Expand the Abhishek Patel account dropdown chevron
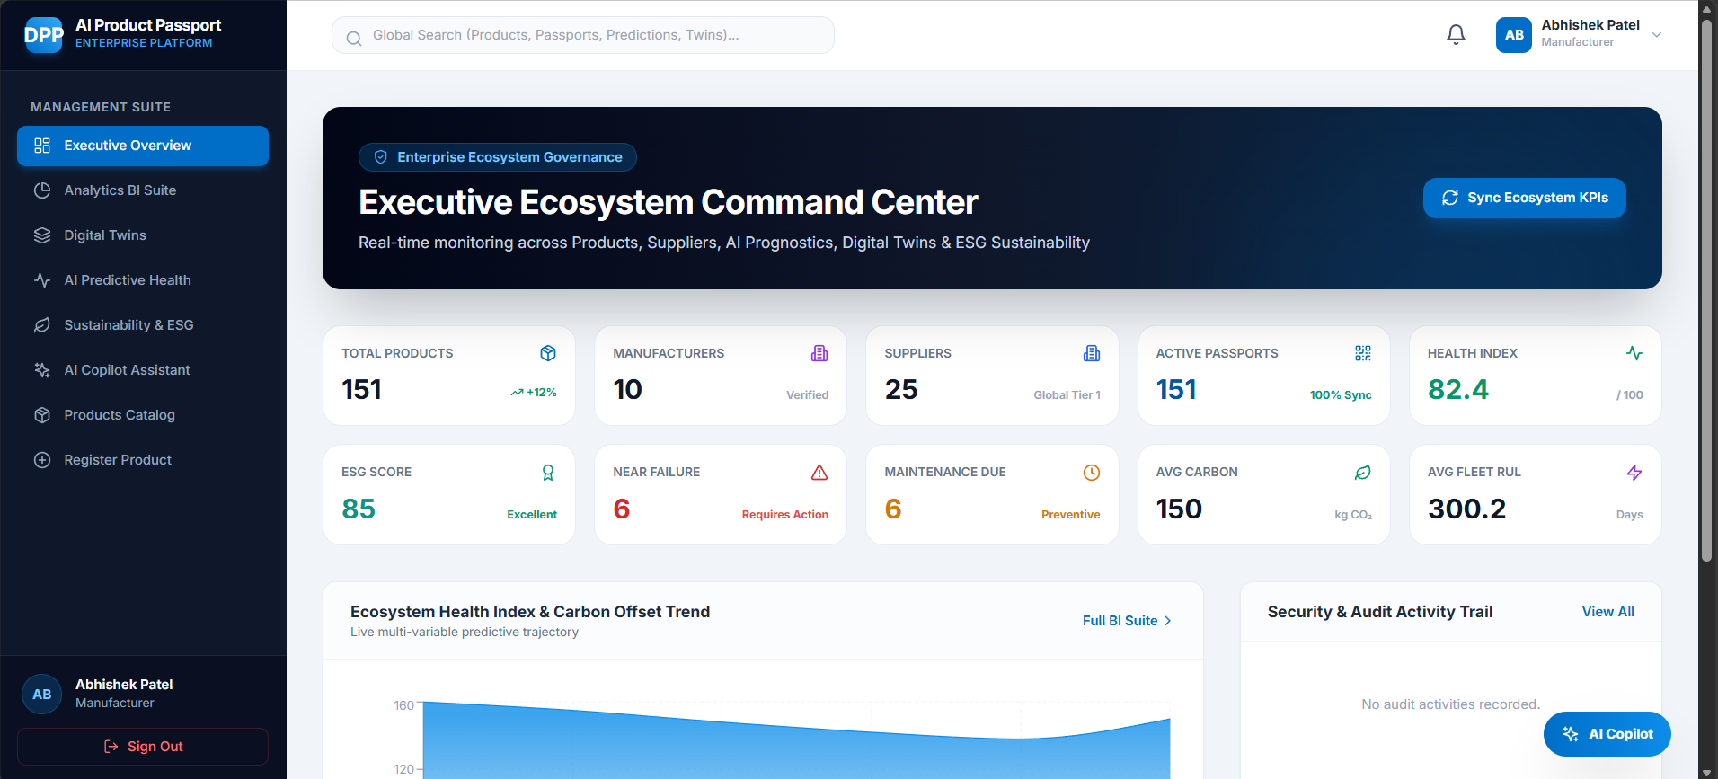The width and height of the screenshot is (1718, 779). (1657, 35)
